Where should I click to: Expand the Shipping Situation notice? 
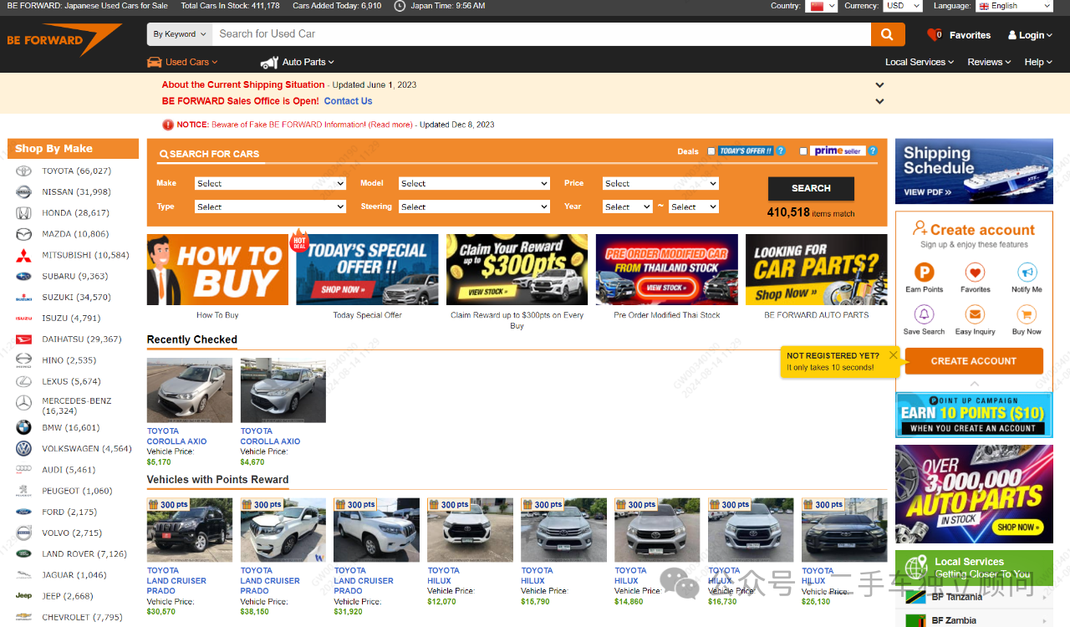[x=879, y=85]
